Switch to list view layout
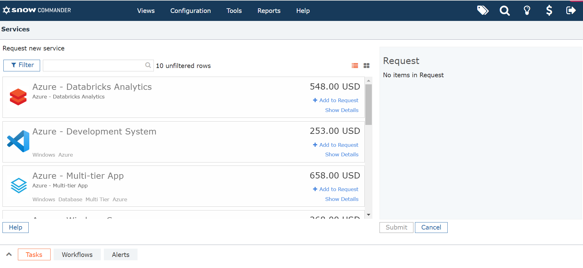583x268 pixels. click(x=355, y=66)
